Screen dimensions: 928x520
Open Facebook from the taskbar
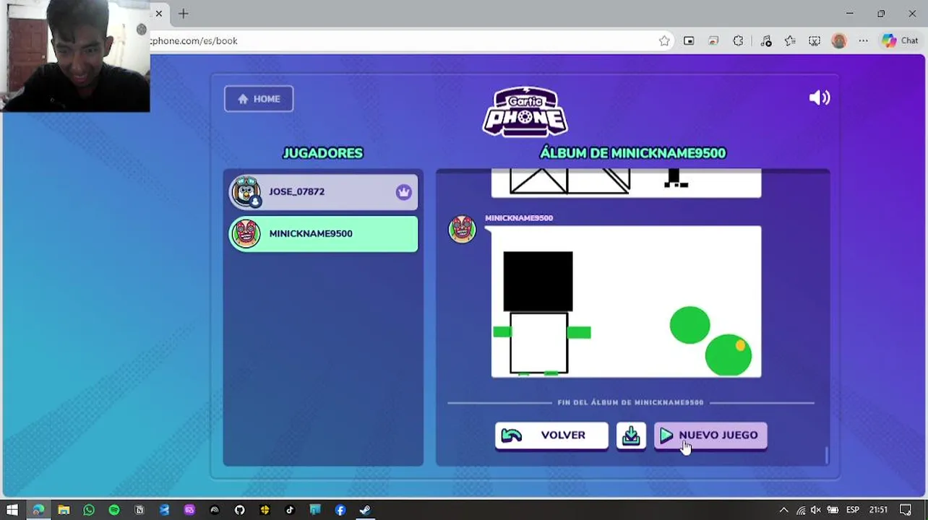click(340, 510)
